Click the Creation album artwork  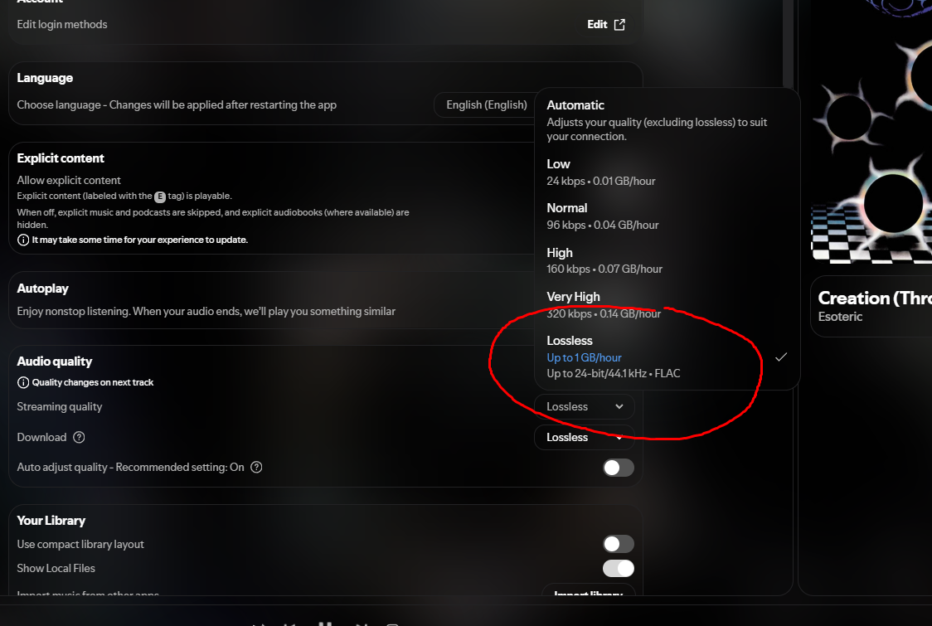coord(871,131)
